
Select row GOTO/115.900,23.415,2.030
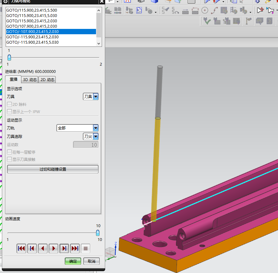(51, 21)
